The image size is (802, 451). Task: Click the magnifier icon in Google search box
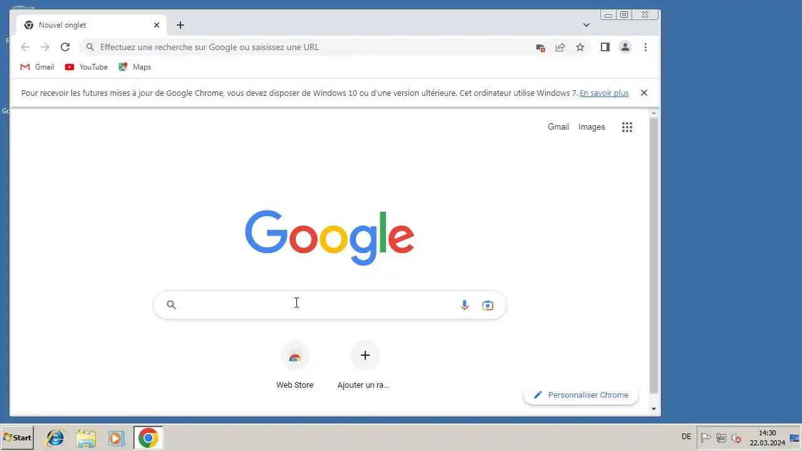tap(171, 305)
